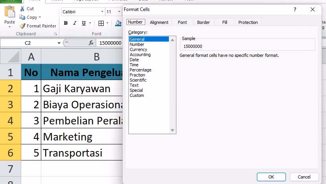Click the Copy icon
This screenshot has height=184, width=326.
tap(22, 17)
